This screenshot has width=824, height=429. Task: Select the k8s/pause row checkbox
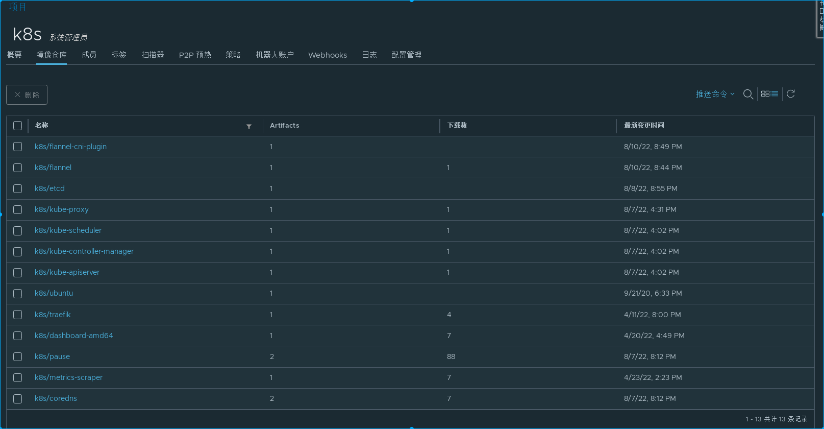tap(18, 356)
